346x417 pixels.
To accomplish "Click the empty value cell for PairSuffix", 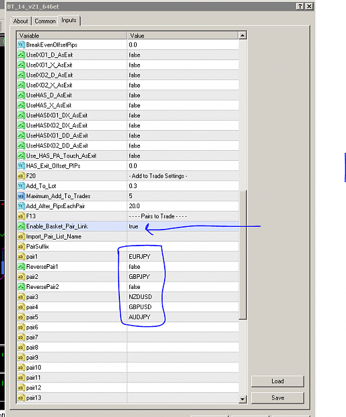I will [x=183, y=246].
